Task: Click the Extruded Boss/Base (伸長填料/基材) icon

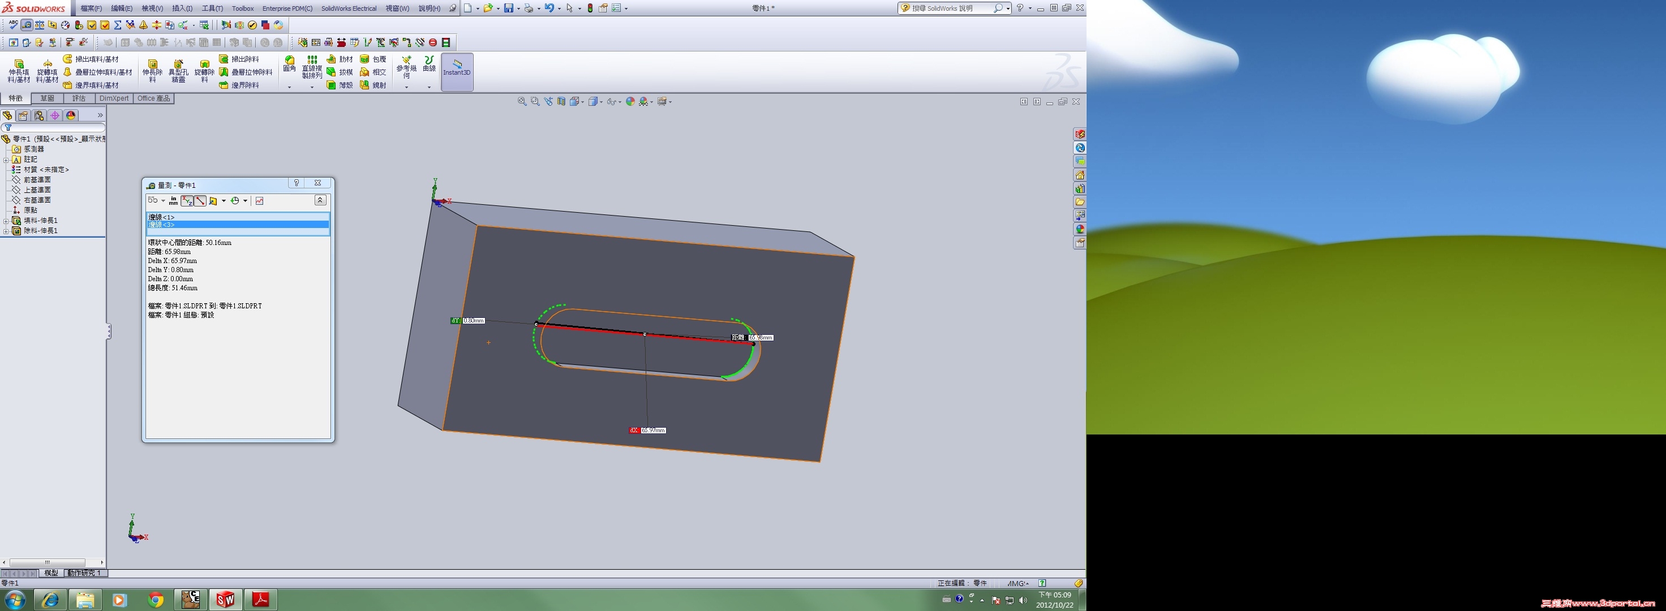Action: (19, 64)
